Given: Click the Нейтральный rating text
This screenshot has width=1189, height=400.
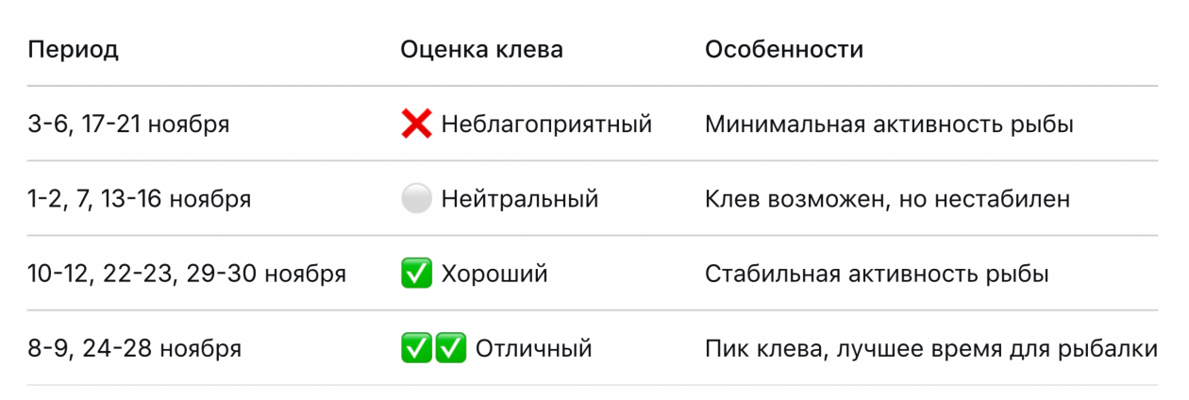Looking at the screenshot, I should tap(520, 199).
